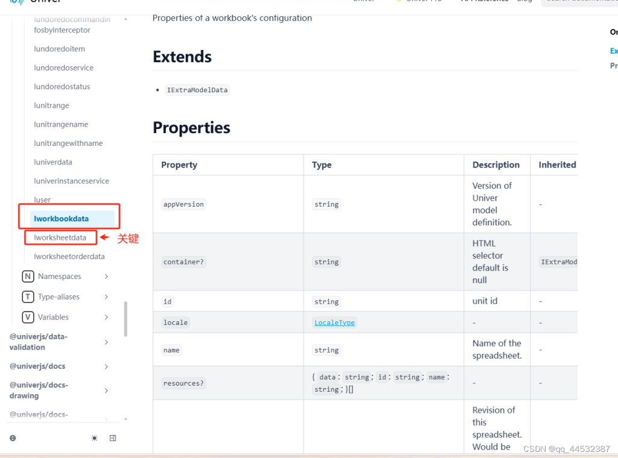Click the globe language switcher icon
618x458 pixels.
(x=13, y=438)
